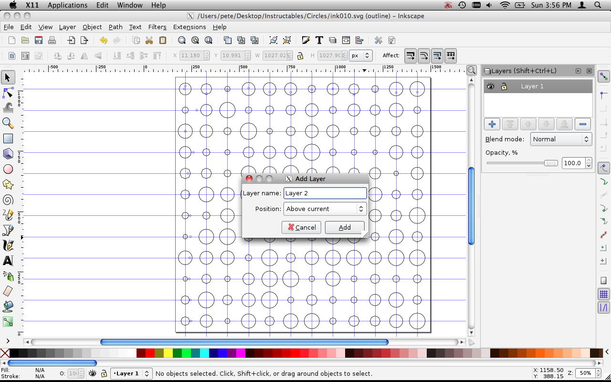Toggle Affect rounded corners scaling button
Screen dimensions: 611x382
tap(424, 56)
